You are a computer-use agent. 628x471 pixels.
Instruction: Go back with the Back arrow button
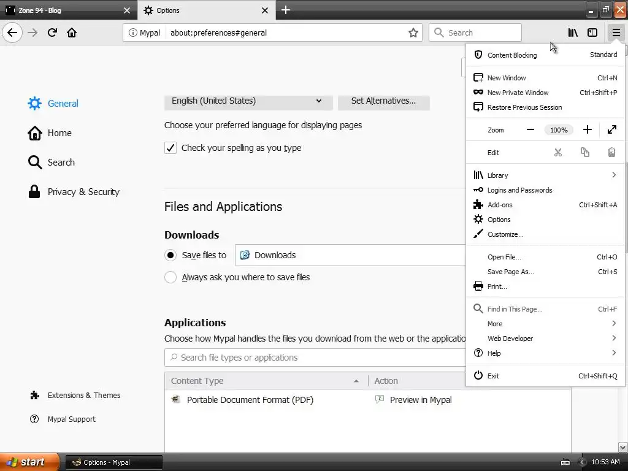coord(12,33)
